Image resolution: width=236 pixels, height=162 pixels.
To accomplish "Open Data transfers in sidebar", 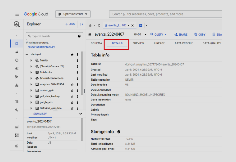I will 17,52.
